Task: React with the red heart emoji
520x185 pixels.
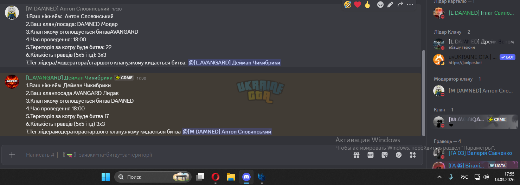Action: click(358, 5)
